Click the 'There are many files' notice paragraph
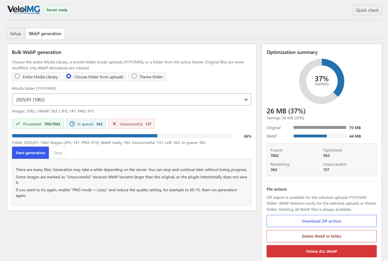Viewport: 388px width, 261px height. pos(131,170)
